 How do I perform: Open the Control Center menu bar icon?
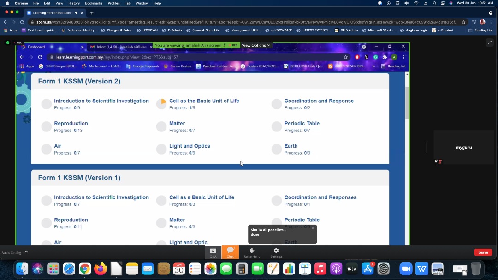tap(443, 3)
